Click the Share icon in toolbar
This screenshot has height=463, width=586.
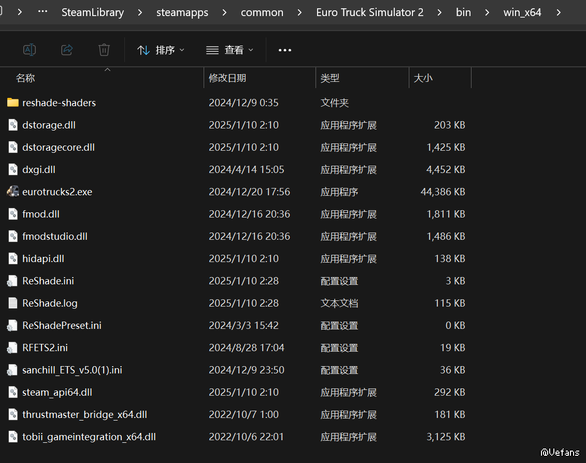click(x=67, y=50)
